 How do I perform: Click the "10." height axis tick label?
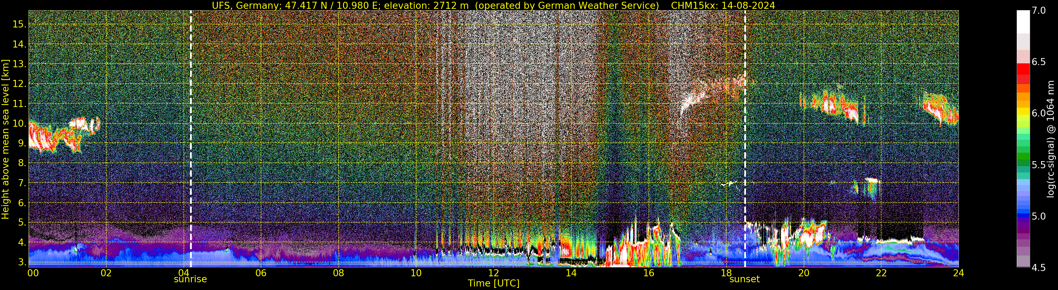(19, 124)
